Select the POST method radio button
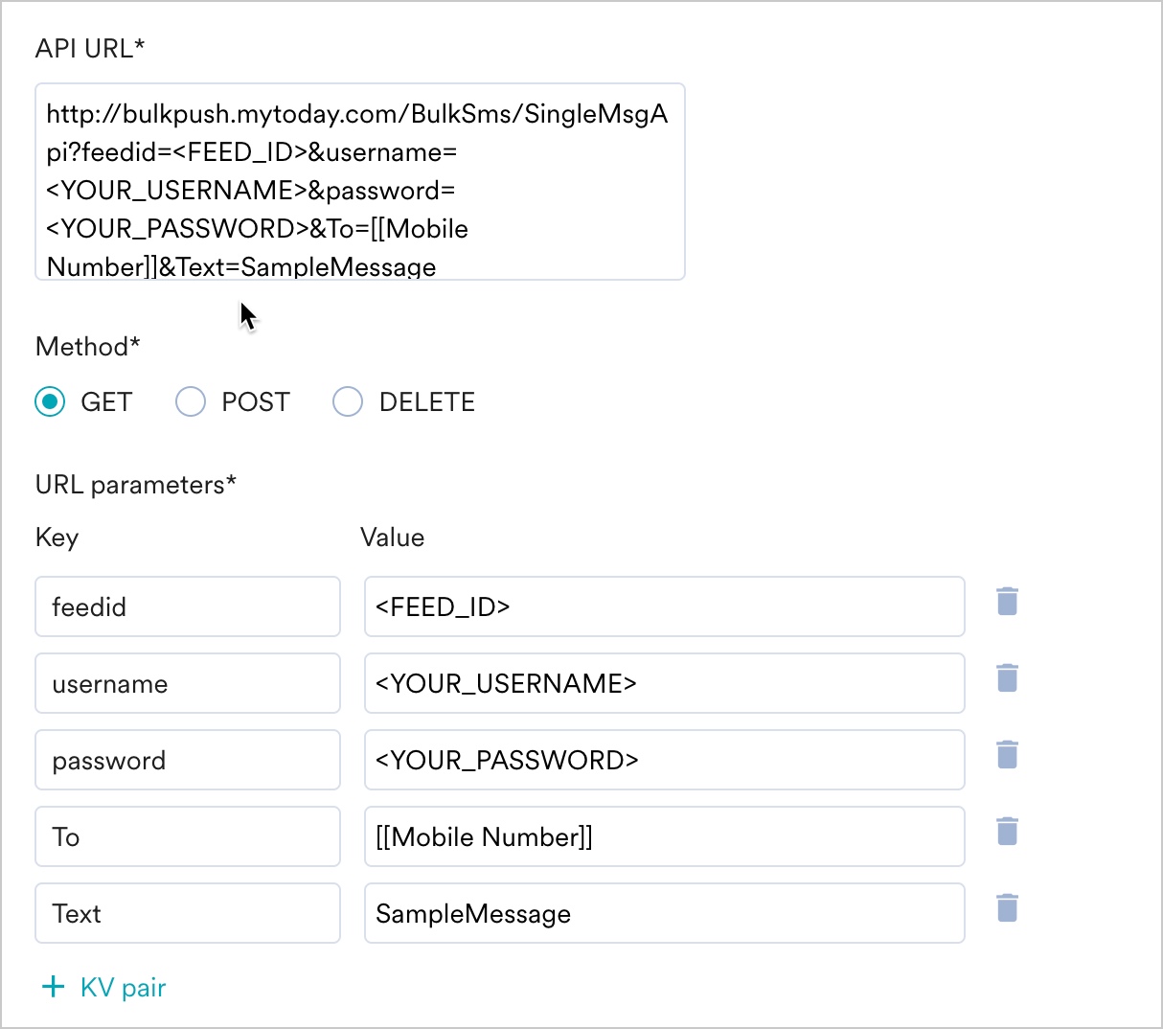The image size is (1163, 1029). click(191, 401)
